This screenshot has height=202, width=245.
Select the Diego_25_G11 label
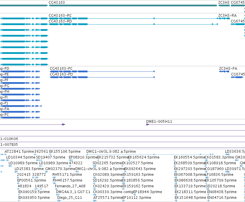70,198
